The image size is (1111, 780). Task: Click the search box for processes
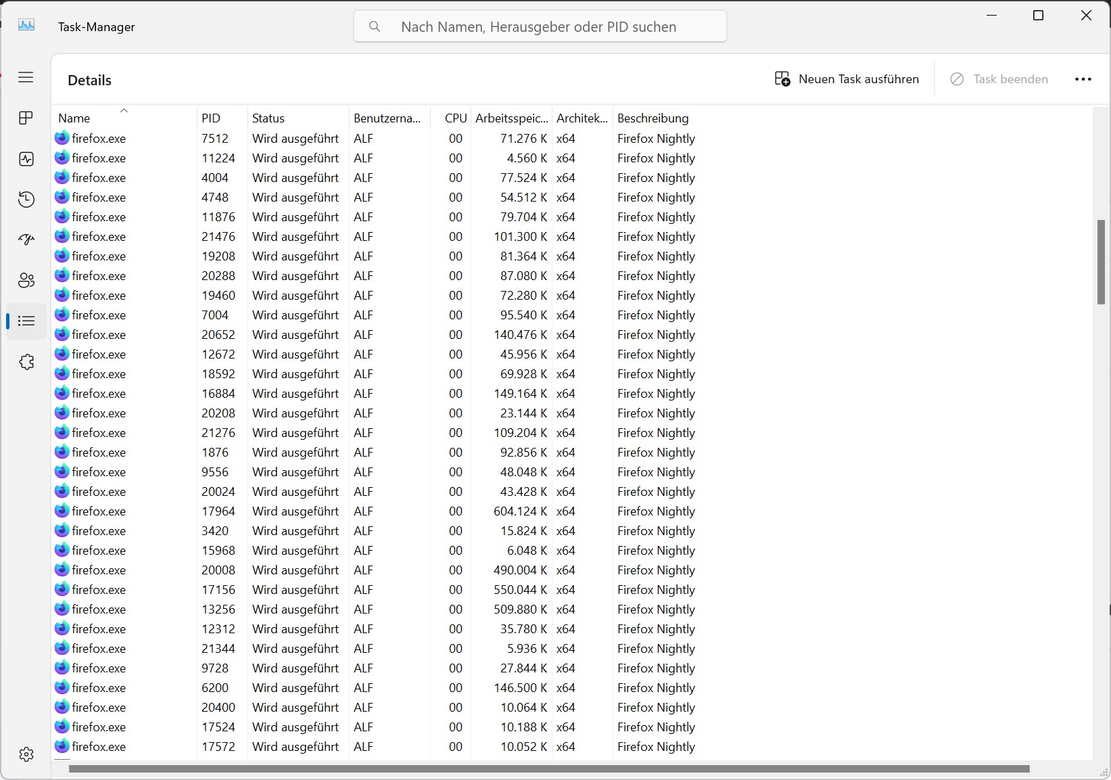pyautogui.click(x=540, y=27)
